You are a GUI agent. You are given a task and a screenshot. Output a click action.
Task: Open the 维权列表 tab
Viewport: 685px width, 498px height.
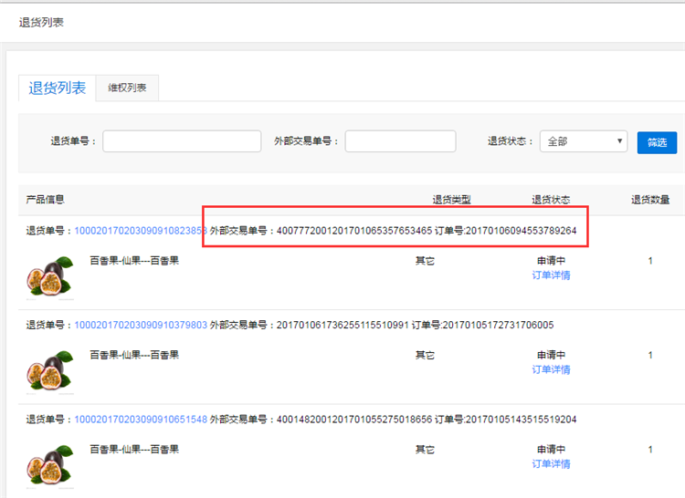(x=128, y=88)
